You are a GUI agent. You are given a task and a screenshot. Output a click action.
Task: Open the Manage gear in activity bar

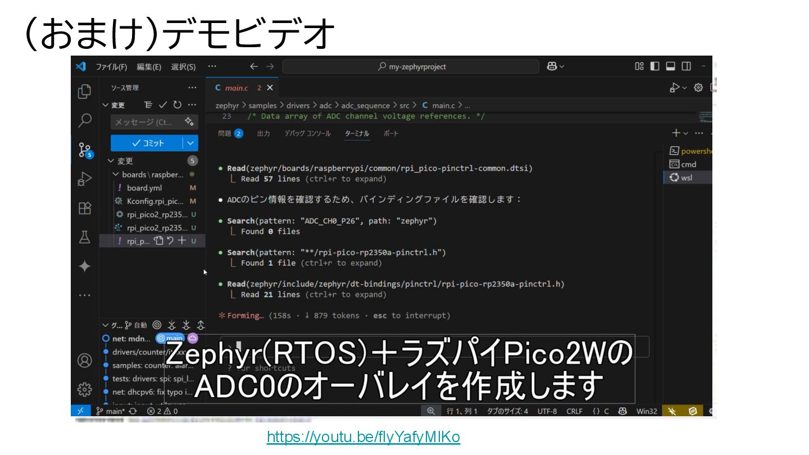coord(84,389)
